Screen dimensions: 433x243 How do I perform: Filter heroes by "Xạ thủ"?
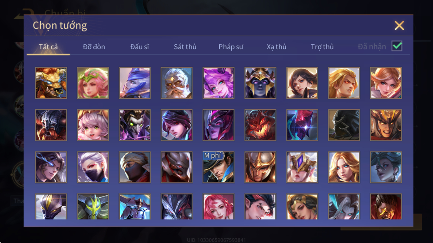(x=277, y=47)
